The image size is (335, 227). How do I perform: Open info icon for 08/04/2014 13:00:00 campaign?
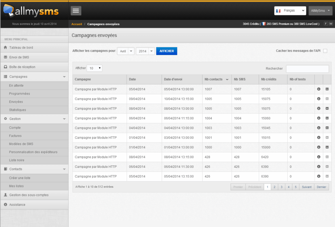tap(319, 109)
